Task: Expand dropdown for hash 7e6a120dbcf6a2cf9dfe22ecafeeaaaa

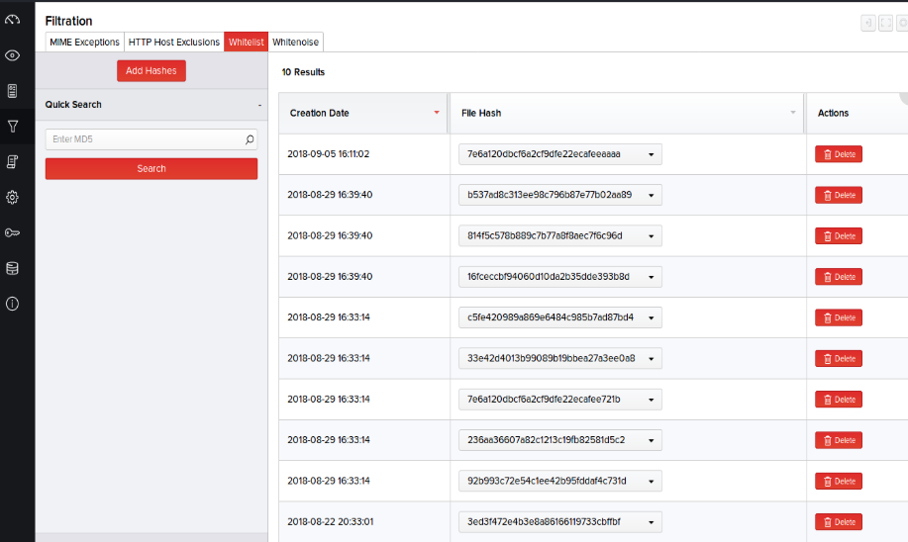Action: (651, 154)
